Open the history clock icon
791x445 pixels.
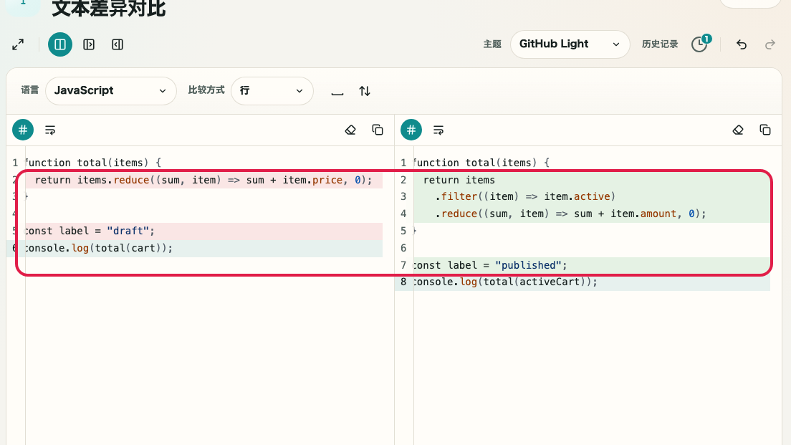point(700,44)
